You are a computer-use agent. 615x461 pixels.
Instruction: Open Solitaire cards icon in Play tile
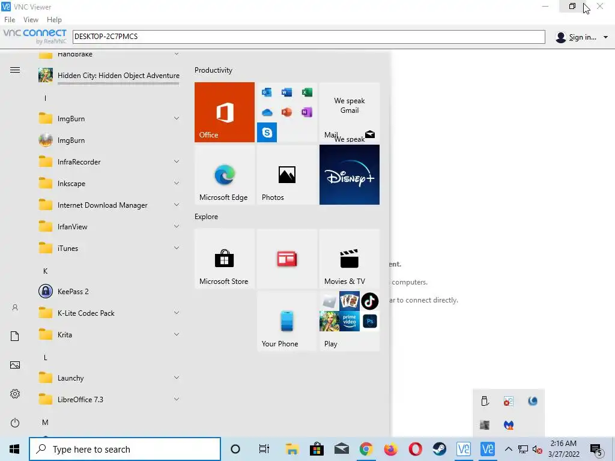[350, 301]
